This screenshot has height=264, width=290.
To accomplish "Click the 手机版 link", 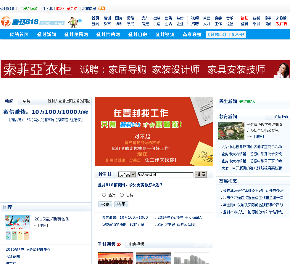I will pos(48,9).
